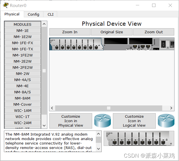Click the device view scroll right arrow
179x161 pixels.
pyautogui.click(x=171, y=108)
